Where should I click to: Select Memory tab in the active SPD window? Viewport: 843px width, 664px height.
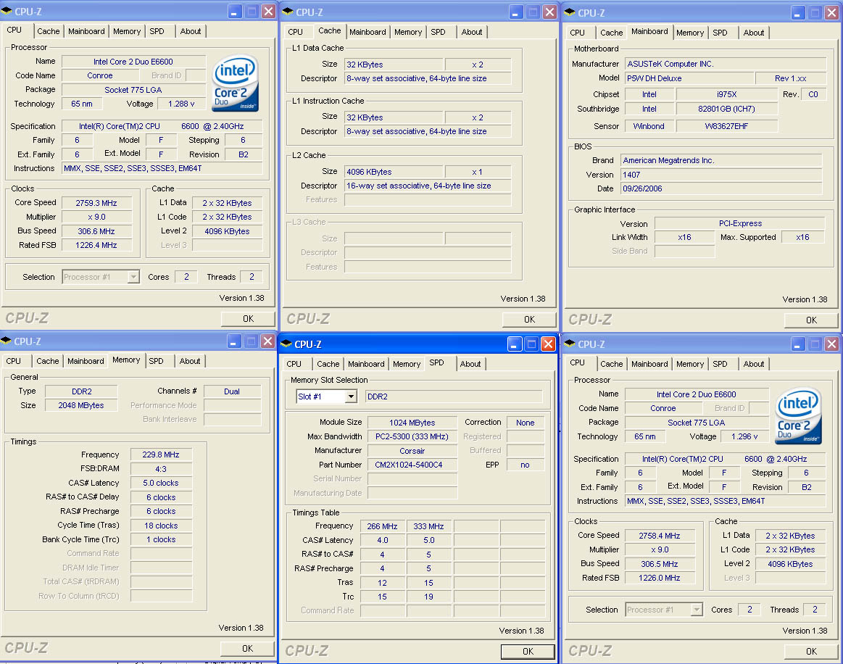click(407, 364)
